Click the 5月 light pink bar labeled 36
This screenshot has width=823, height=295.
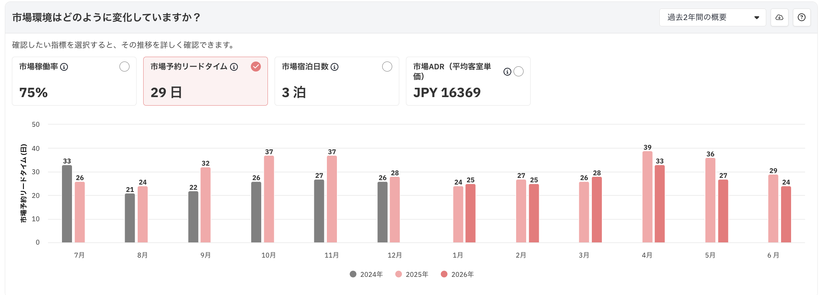tap(710, 200)
